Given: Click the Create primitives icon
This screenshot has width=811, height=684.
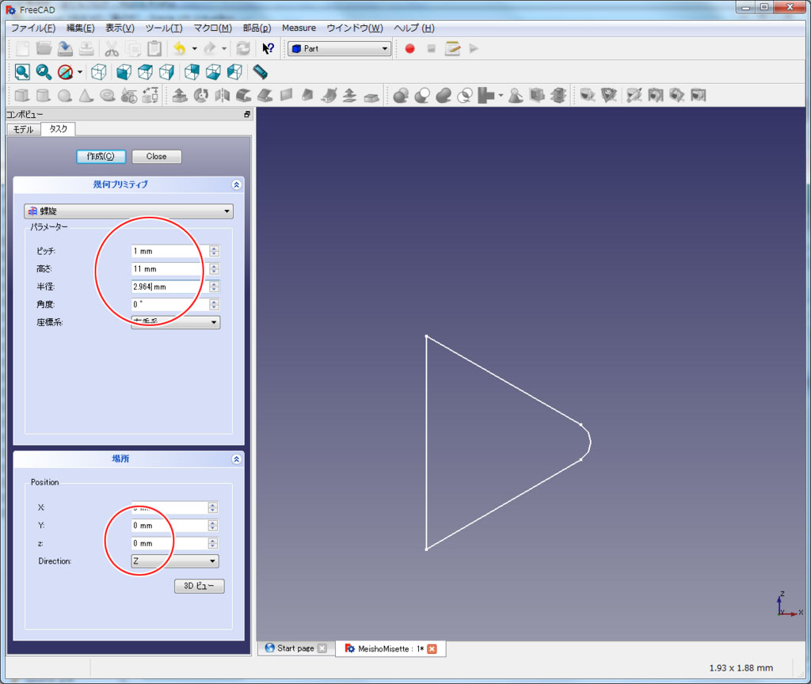Looking at the screenshot, I should point(129,96).
